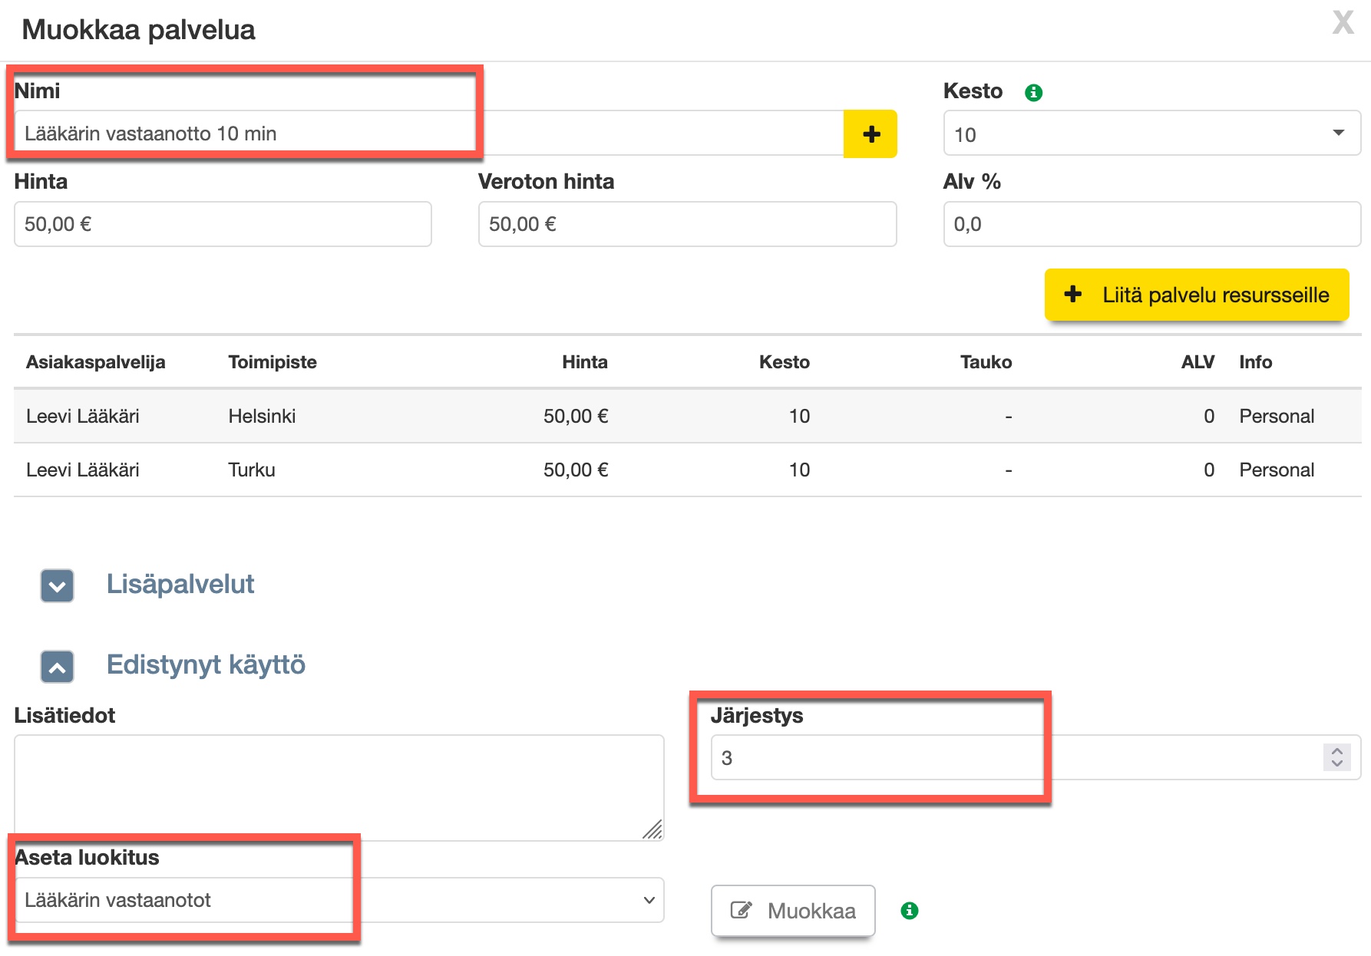Screen dimensions: 1371x956
Task: Focus the Hinta price input
Action: point(223,224)
